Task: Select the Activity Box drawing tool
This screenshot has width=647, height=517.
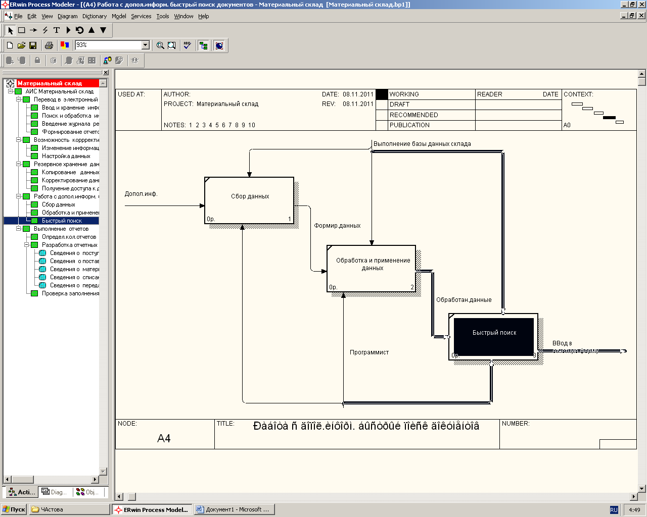Action: point(22,30)
